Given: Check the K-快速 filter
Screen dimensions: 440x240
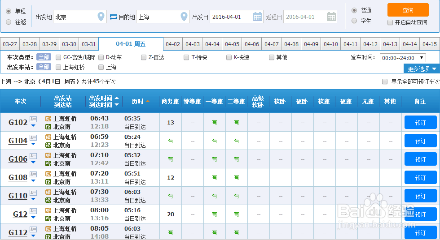Looking at the screenshot, I should 229,57.
